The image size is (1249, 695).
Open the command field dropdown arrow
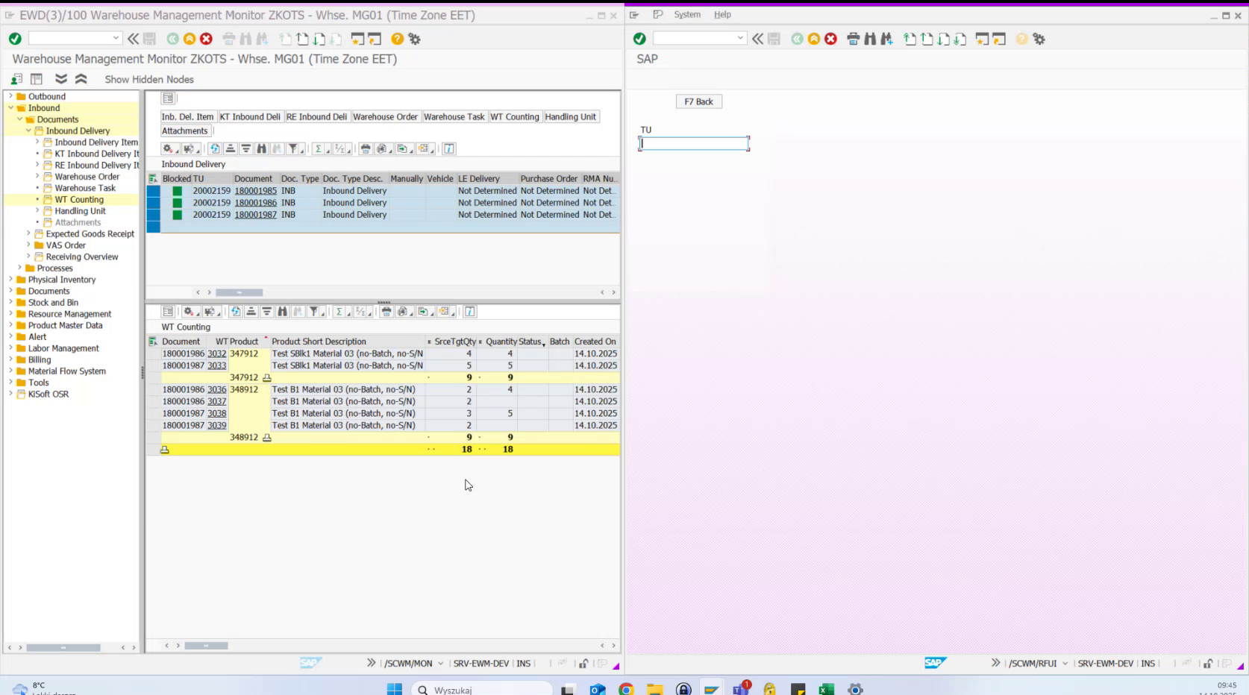(x=116, y=36)
